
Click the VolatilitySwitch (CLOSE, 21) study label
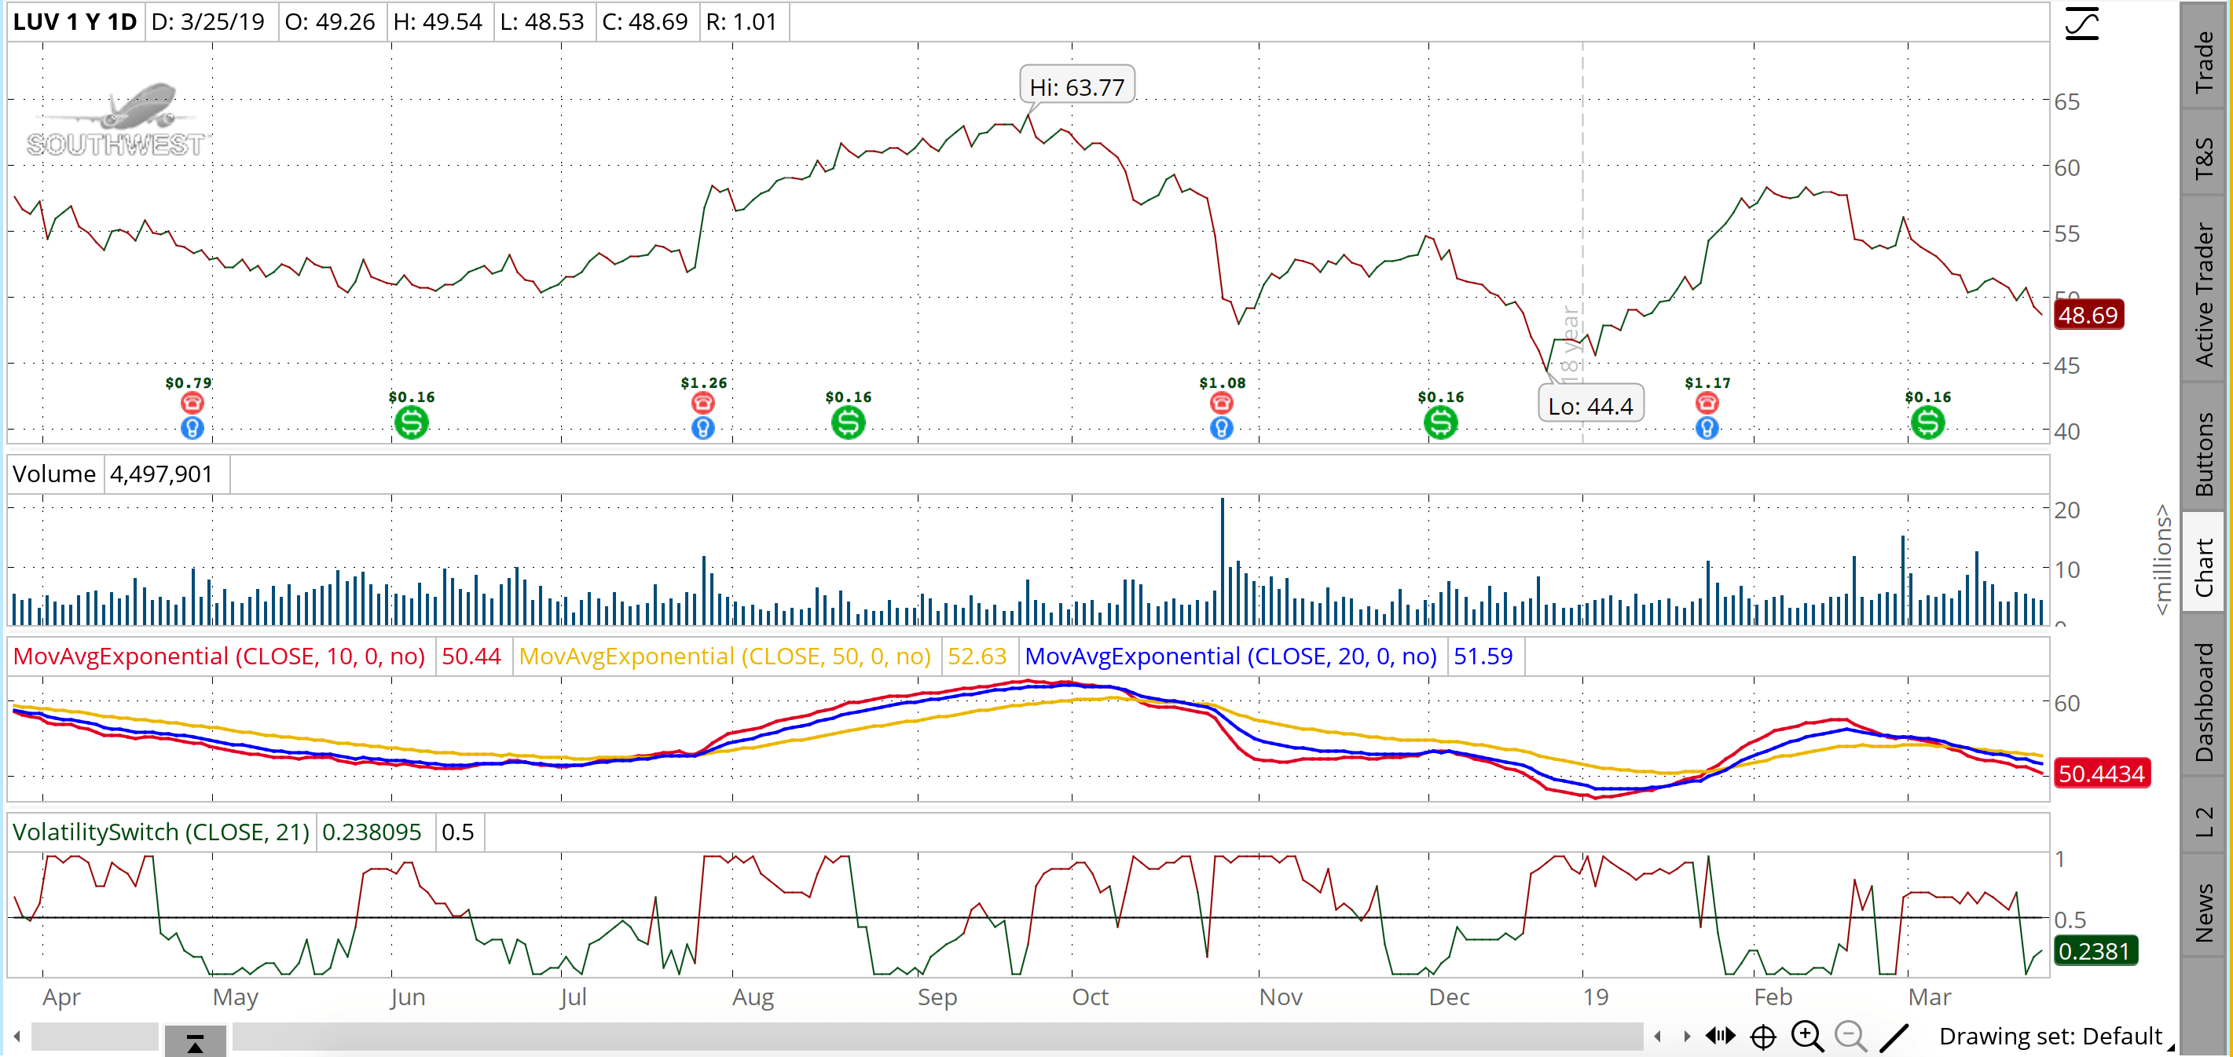tap(161, 832)
